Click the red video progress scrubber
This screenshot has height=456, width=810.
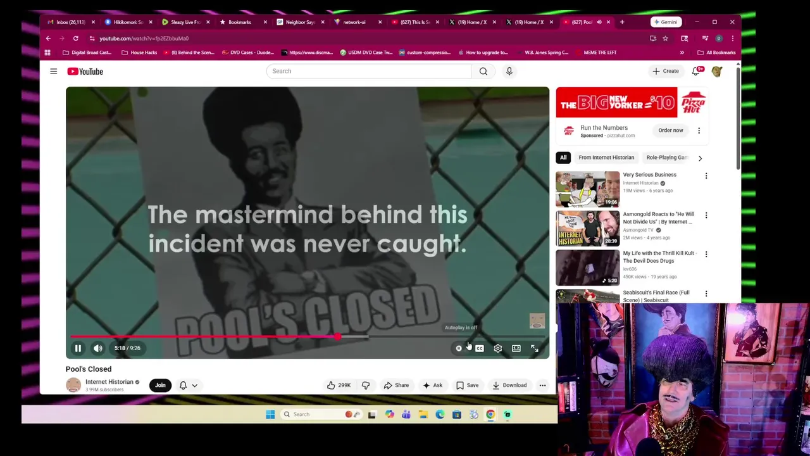(338, 337)
